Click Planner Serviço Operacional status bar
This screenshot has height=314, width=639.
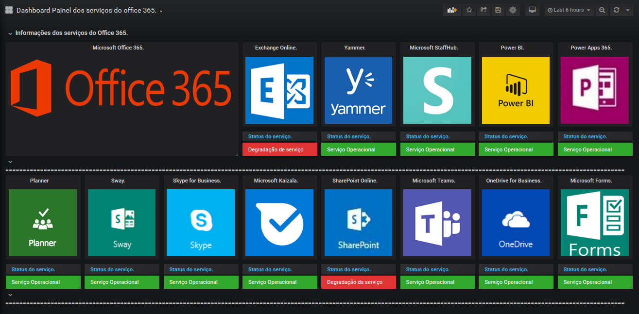point(43,282)
